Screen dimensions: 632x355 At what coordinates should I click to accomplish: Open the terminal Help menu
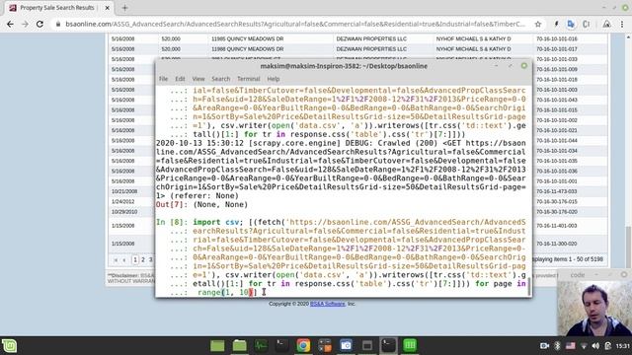coord(273,79)
